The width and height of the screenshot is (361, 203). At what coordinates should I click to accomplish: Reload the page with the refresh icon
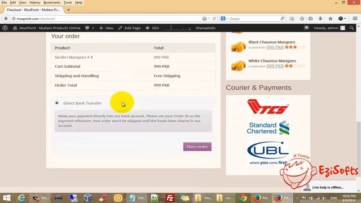pyautogui.click(x=214, y=19)
